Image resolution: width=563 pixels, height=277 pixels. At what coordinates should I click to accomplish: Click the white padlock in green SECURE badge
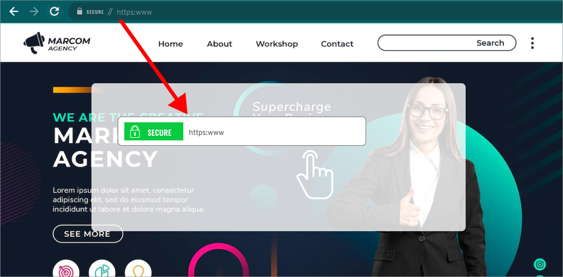pyautogui.click(x=135, y=132)
